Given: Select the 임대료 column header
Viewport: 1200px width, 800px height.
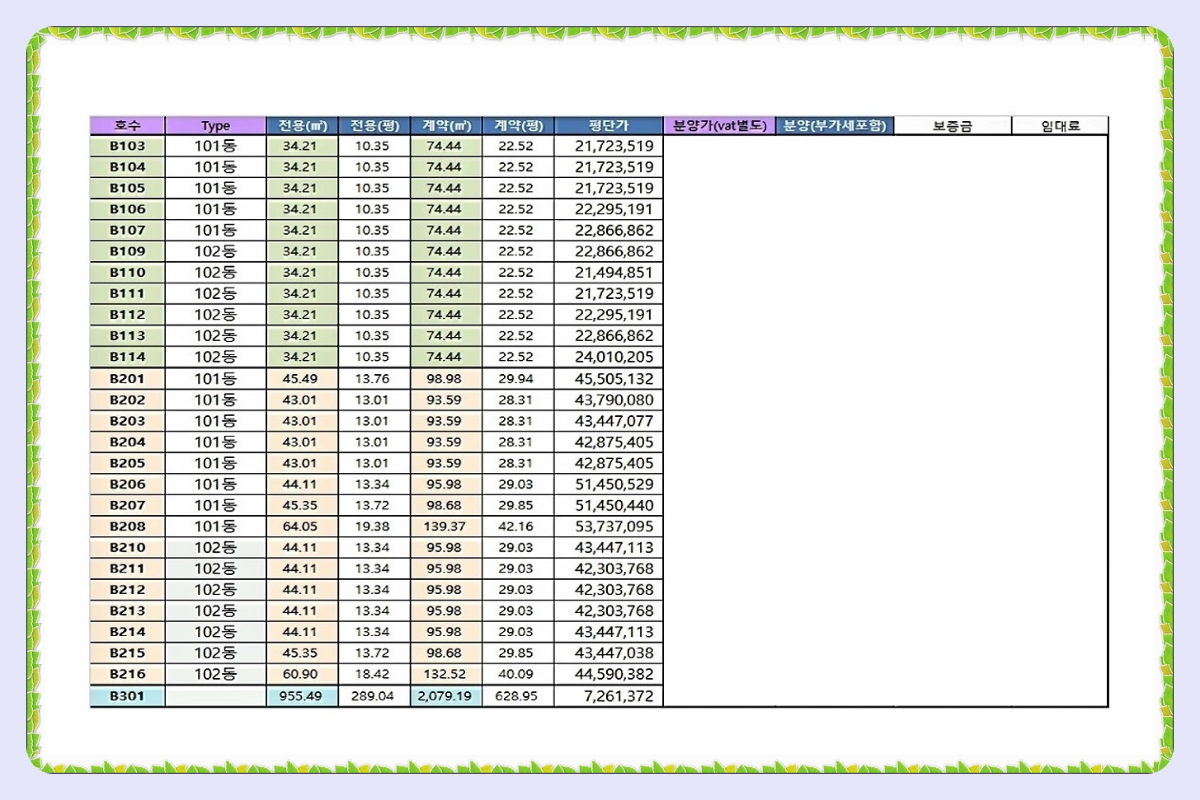Looking at the screenshot, I should pos(1060,125).
